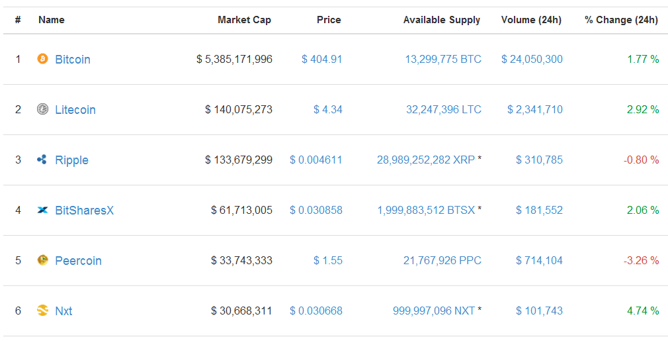Click Litecoin's 32,247,396 LTC supply link
668x341 pixels.
(x=444, y=110)
